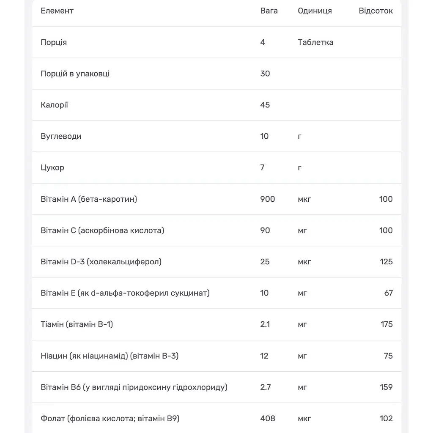Click the Калорії value 45

click(x=265, y=105)
